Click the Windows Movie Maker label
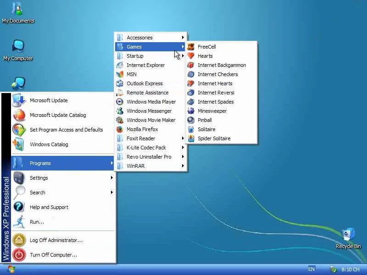This screenshot has height=275, width=367. (151, 120)
